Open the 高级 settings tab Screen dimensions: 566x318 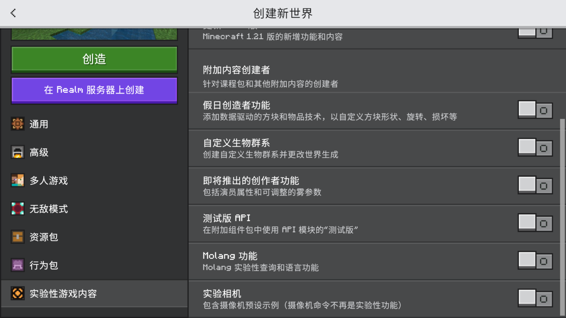tap(94, 152)
